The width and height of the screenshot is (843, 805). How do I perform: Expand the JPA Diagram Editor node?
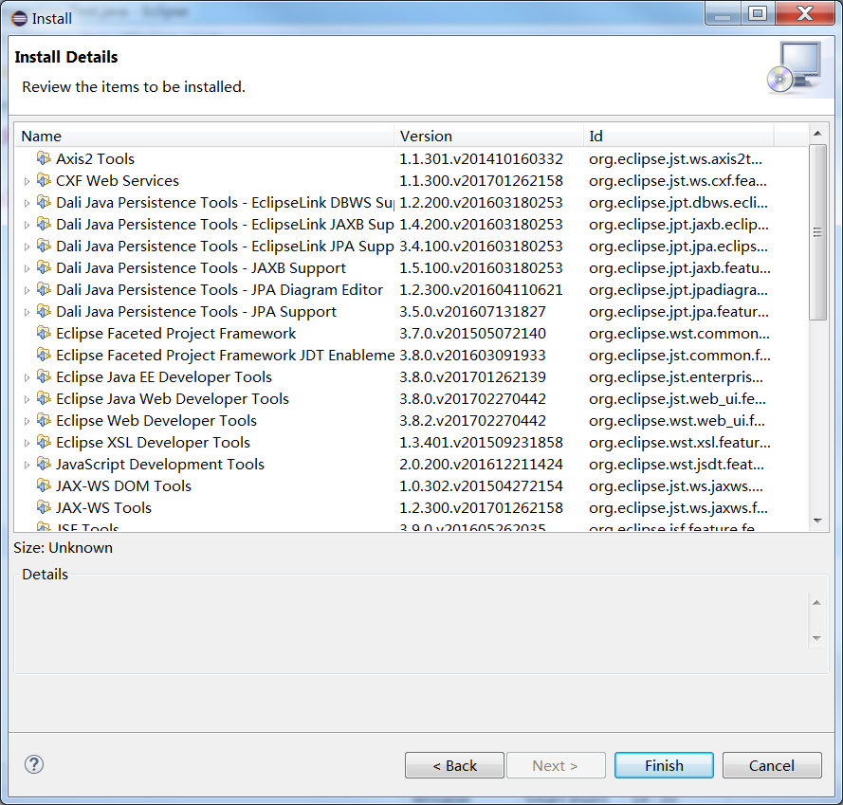point(27,290)
